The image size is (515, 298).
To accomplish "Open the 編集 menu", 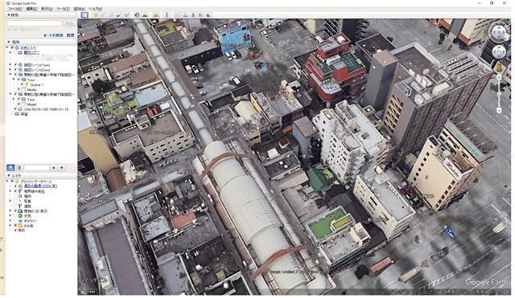I will tap(31, 9).
